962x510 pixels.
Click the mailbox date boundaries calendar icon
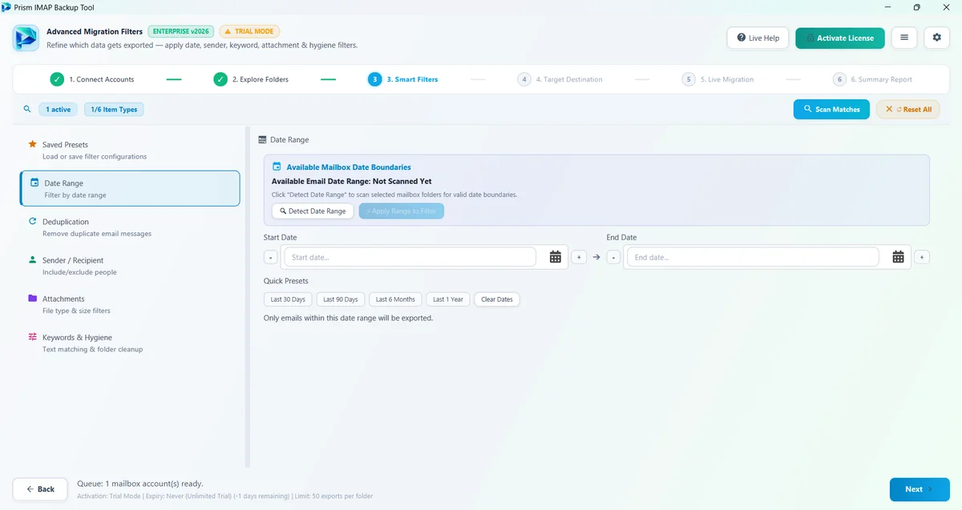pos(277,167)
